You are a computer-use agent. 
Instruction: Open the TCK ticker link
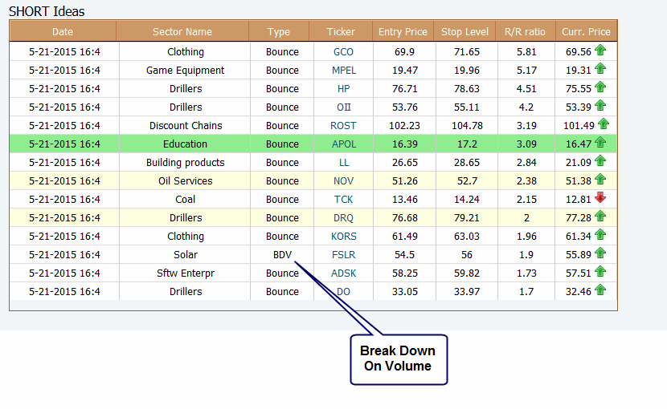[x=343, y=199]
